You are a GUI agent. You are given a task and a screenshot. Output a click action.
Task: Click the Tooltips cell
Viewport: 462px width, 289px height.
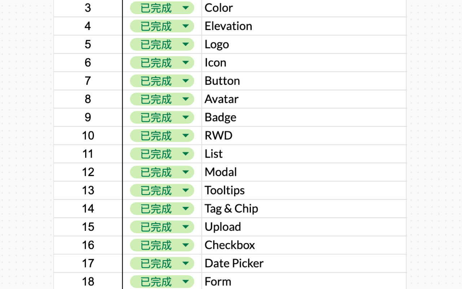[x=304, y=190]
